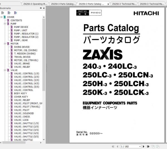Viewport: 167px width, 149px height.
Task: Switch to ZX250-3 Operating M... tab
Action: (35, 4)
